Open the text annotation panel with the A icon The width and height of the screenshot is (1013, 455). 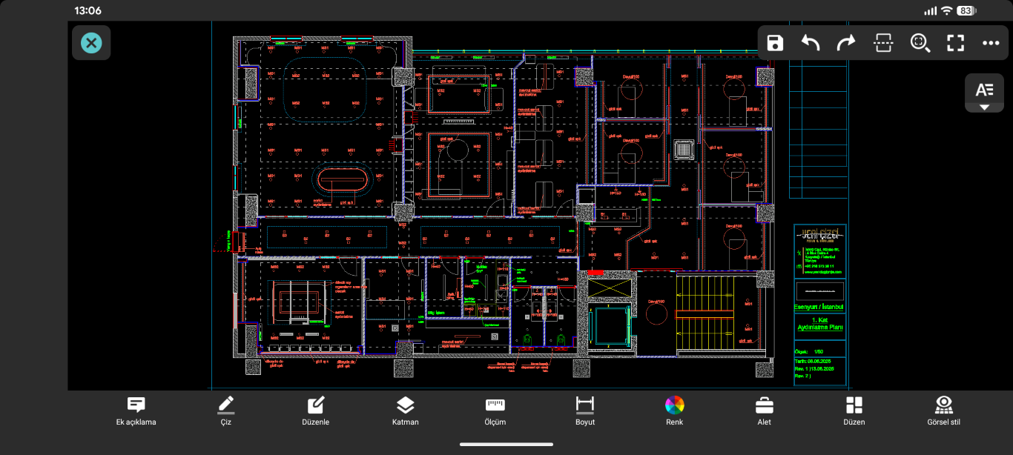coord(984,90)
